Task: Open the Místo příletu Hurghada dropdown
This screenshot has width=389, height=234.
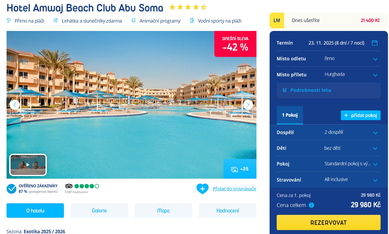Action: pyautogui.click(x=329, y=75)
